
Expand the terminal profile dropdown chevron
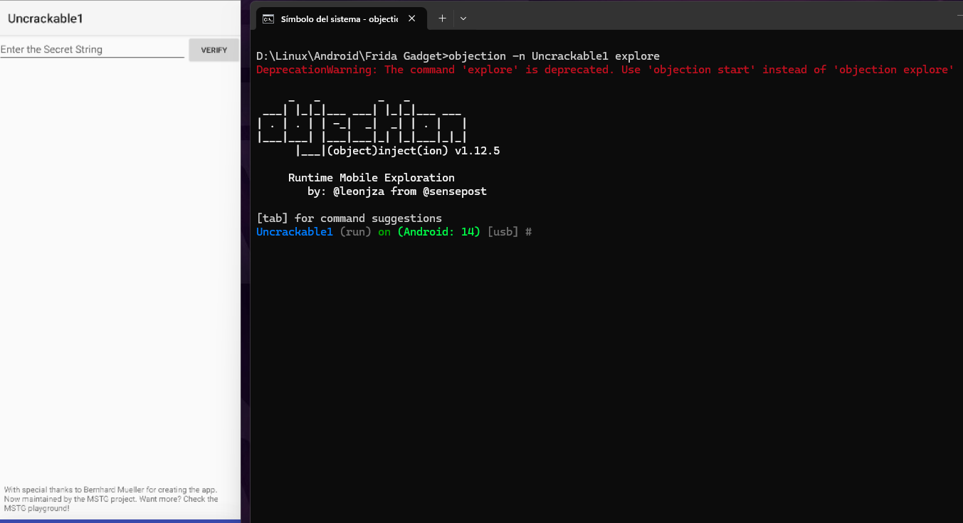pos(463,19)
